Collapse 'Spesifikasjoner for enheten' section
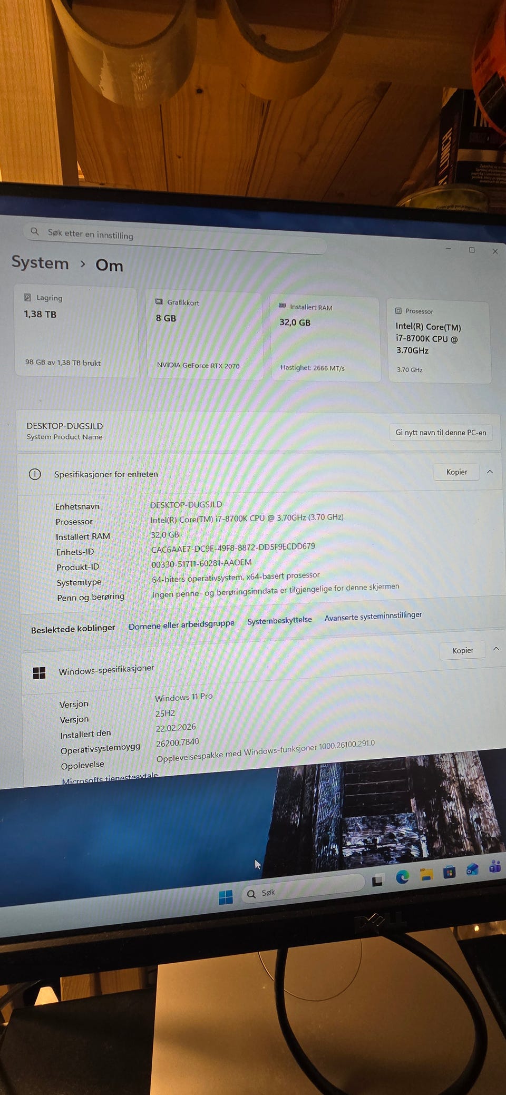506x1095 pixels. [x=490, y=472]
